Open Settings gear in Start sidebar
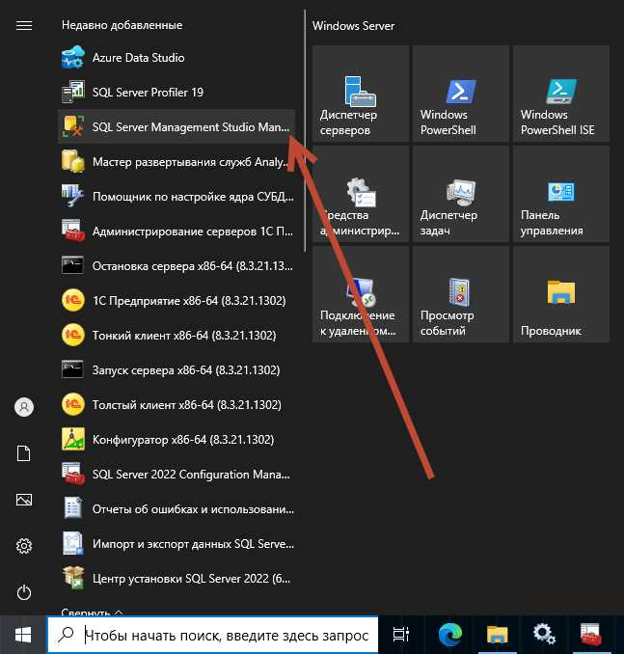This screenshot has width=624, height=654. coord(24,546)
